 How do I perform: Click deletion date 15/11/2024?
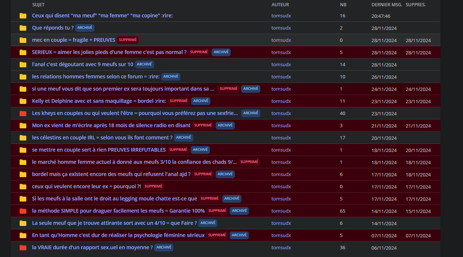pos(418,211)
